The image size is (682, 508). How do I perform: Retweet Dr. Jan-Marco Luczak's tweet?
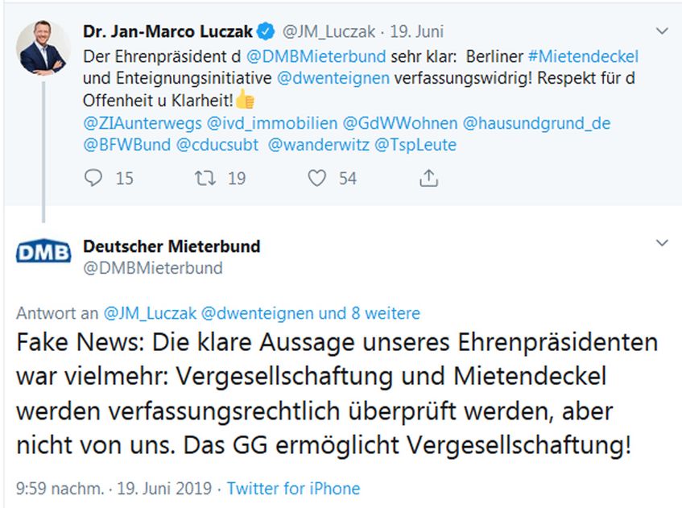pos(207,178)
